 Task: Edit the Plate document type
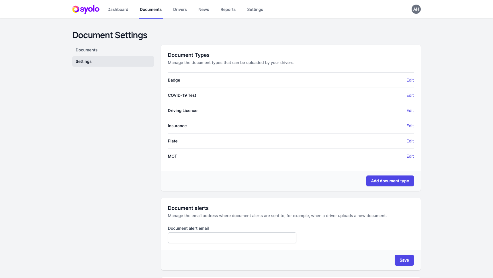tap(410, 141)
